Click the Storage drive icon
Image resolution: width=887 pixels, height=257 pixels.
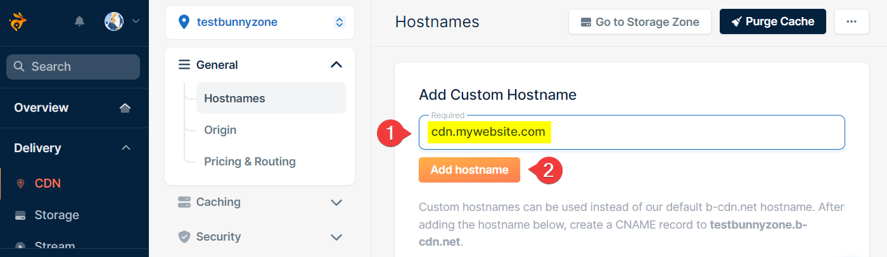20,215
